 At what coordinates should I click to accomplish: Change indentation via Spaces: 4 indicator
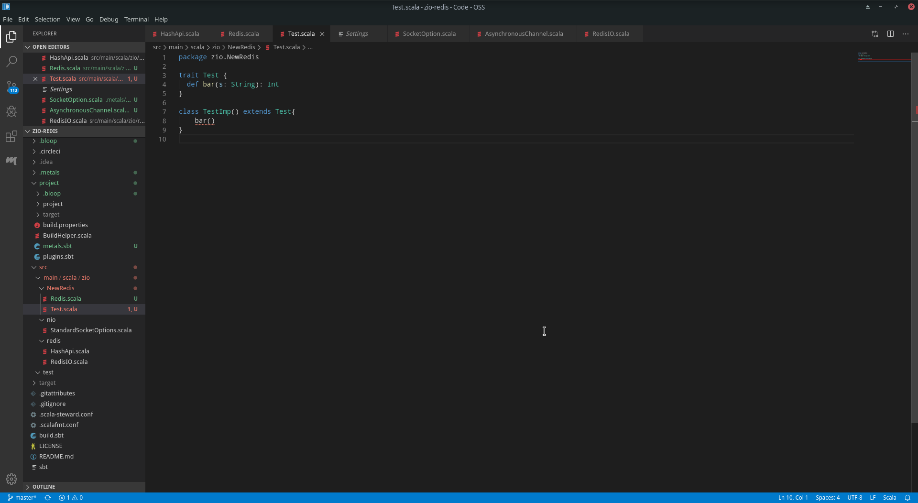click(828, 497)
